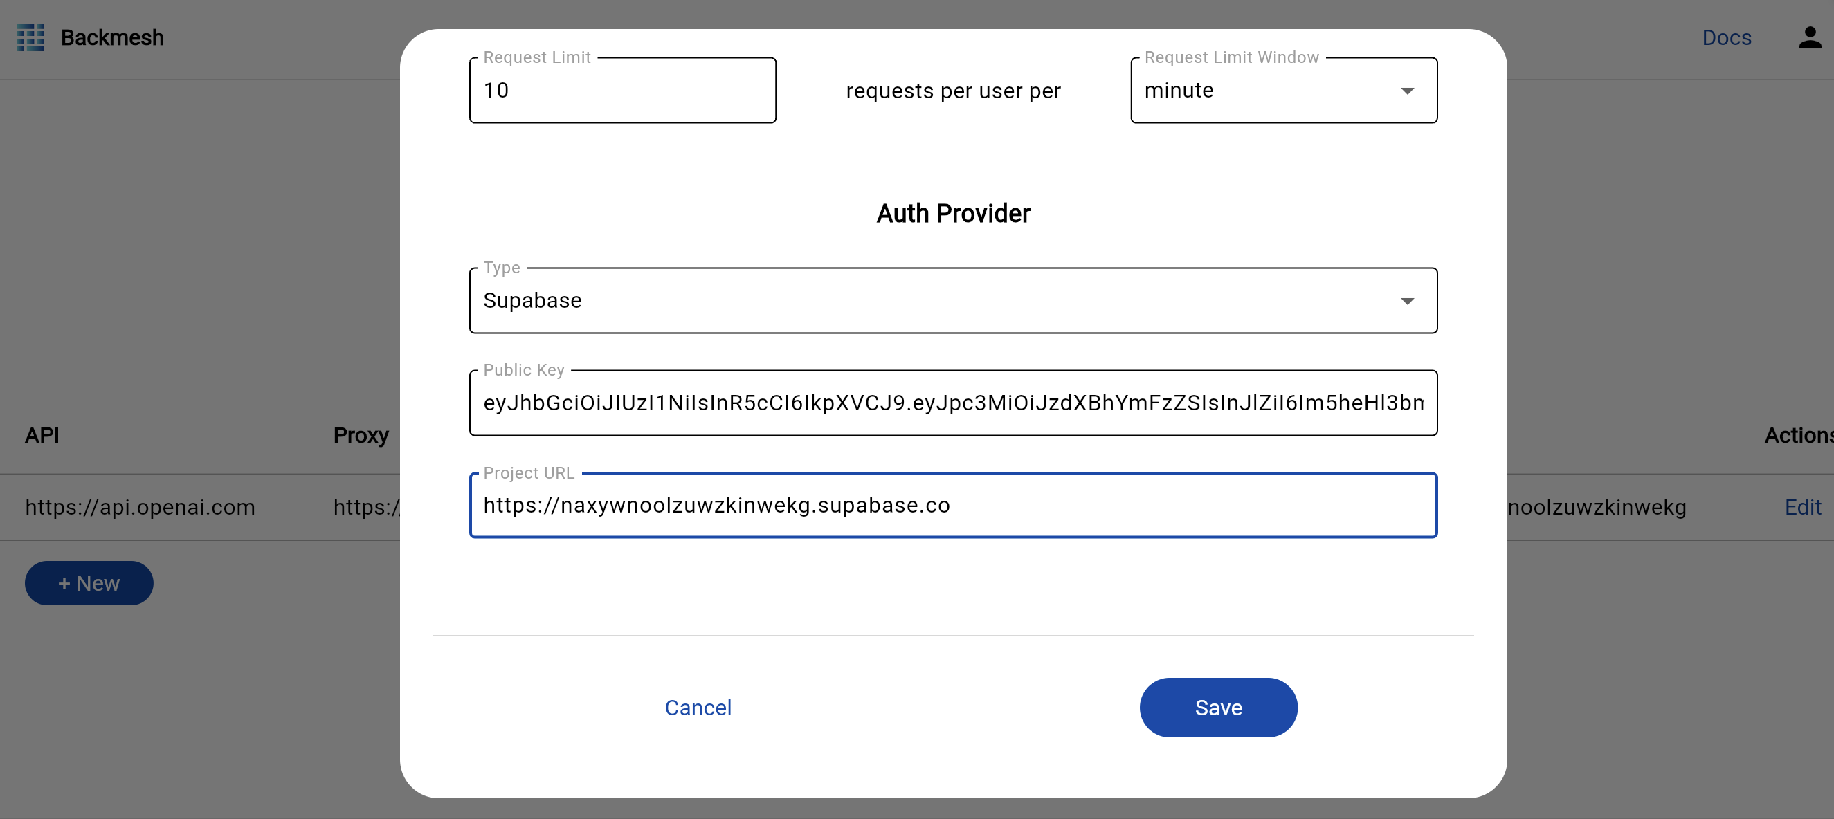Click the Public Key field
1834x819 pixels.
pos(953,403)
